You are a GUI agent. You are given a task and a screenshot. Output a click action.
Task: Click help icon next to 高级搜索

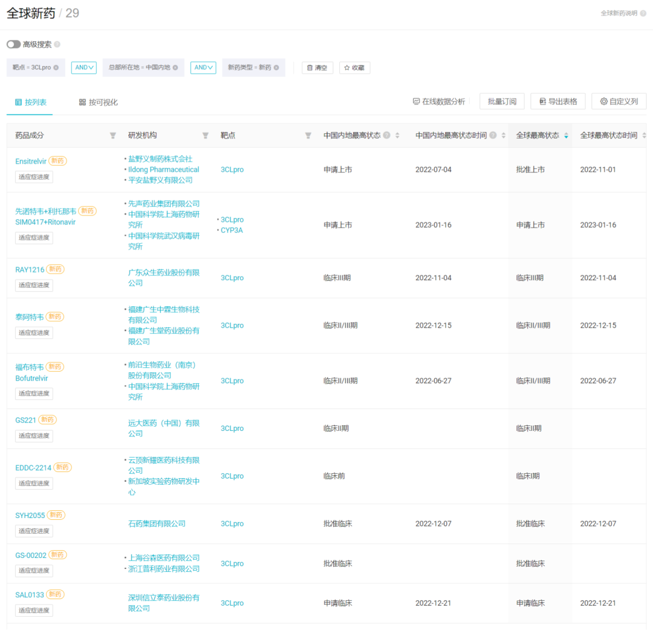tap(57, 44)
